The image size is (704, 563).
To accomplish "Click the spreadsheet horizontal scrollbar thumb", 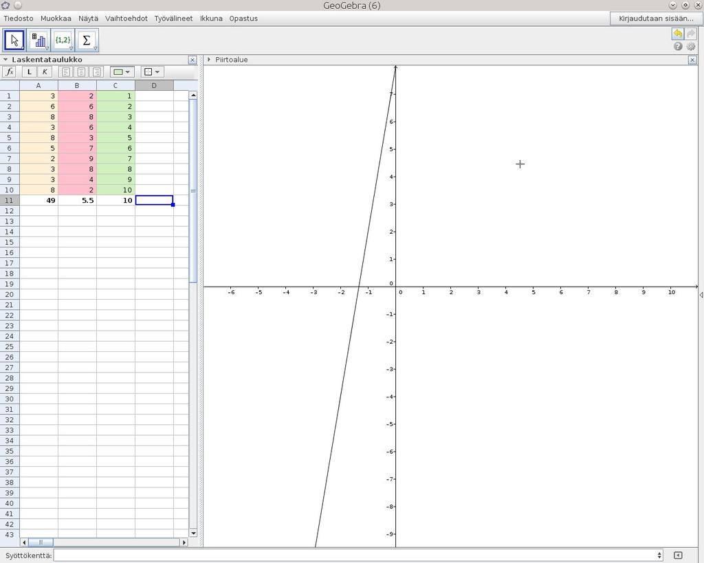I will pyautogui.click(x=41, y=542).
